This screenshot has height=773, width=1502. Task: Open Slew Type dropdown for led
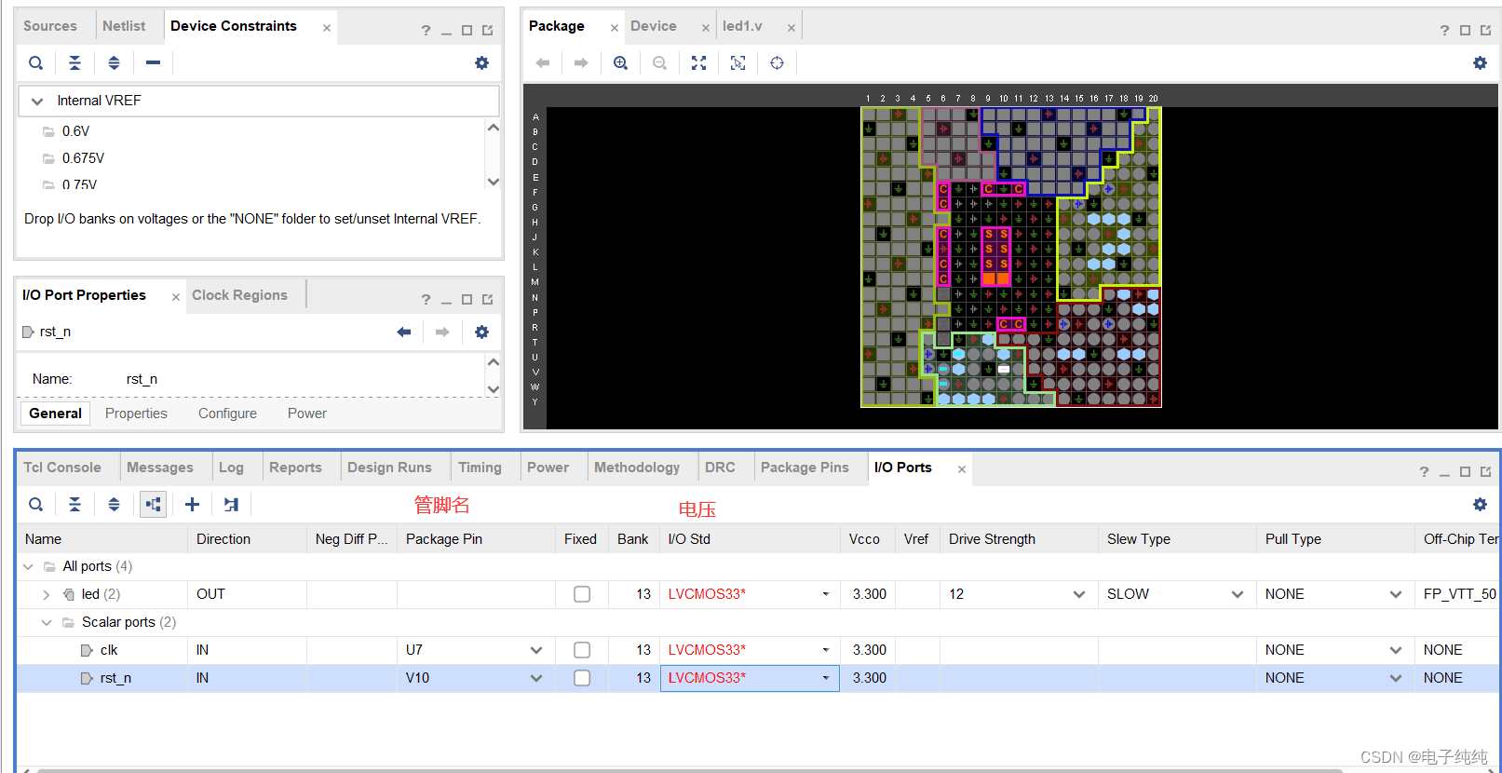1238,594
